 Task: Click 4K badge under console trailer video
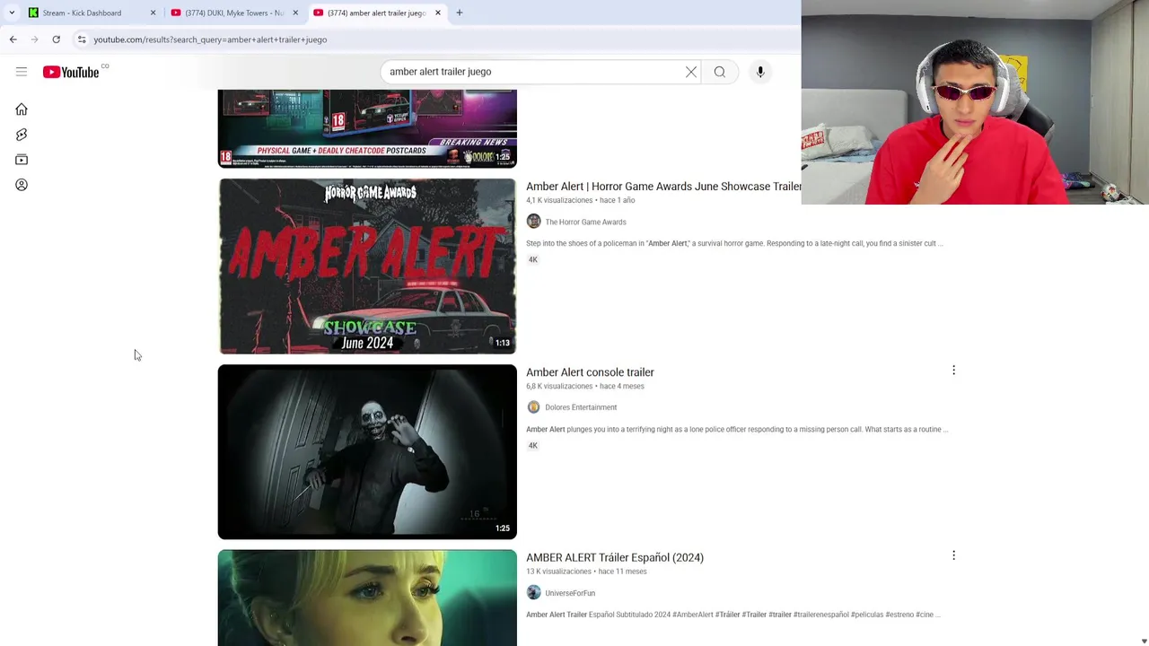point(533,445)
